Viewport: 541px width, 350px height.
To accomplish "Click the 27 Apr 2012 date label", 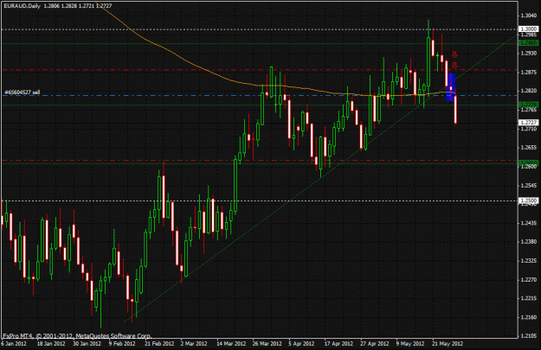I will (374, 343).
